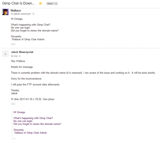
Task: Click the email subject Gimp Chat Is Down
Action: [x=18, y=3]
